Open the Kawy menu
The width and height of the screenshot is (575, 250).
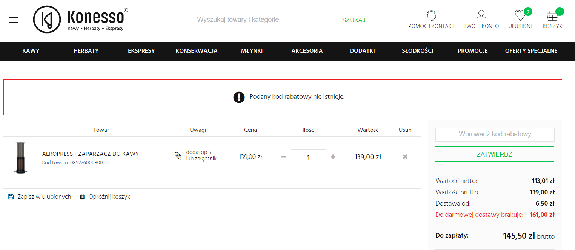[x=31, y=51]
